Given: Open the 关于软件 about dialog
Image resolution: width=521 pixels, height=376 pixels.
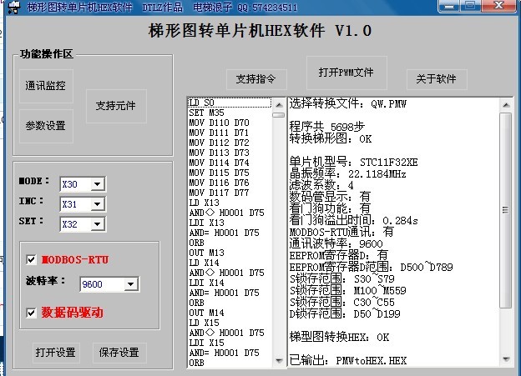Looking at the screenshot, I should [x=437, y=79].
